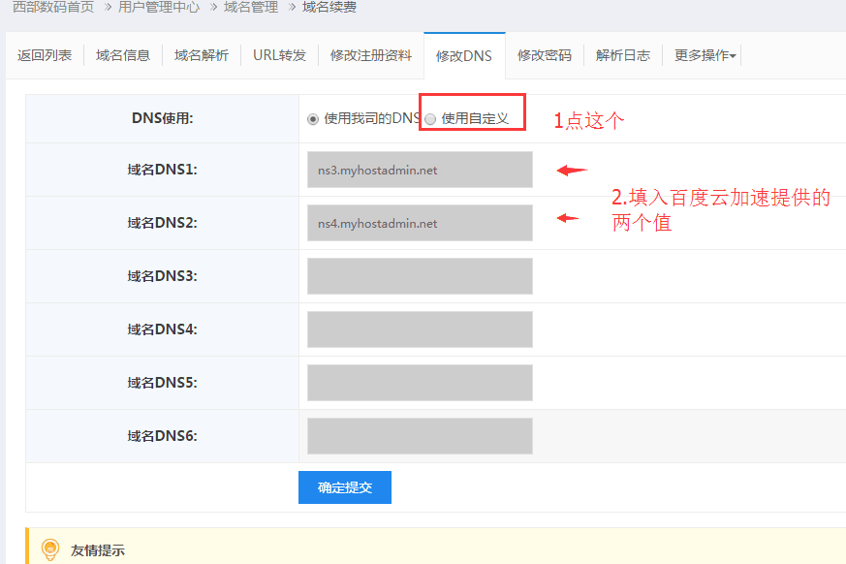Click 域名续费 breadcrumb
846x564 pixels.
coord(329,7)
